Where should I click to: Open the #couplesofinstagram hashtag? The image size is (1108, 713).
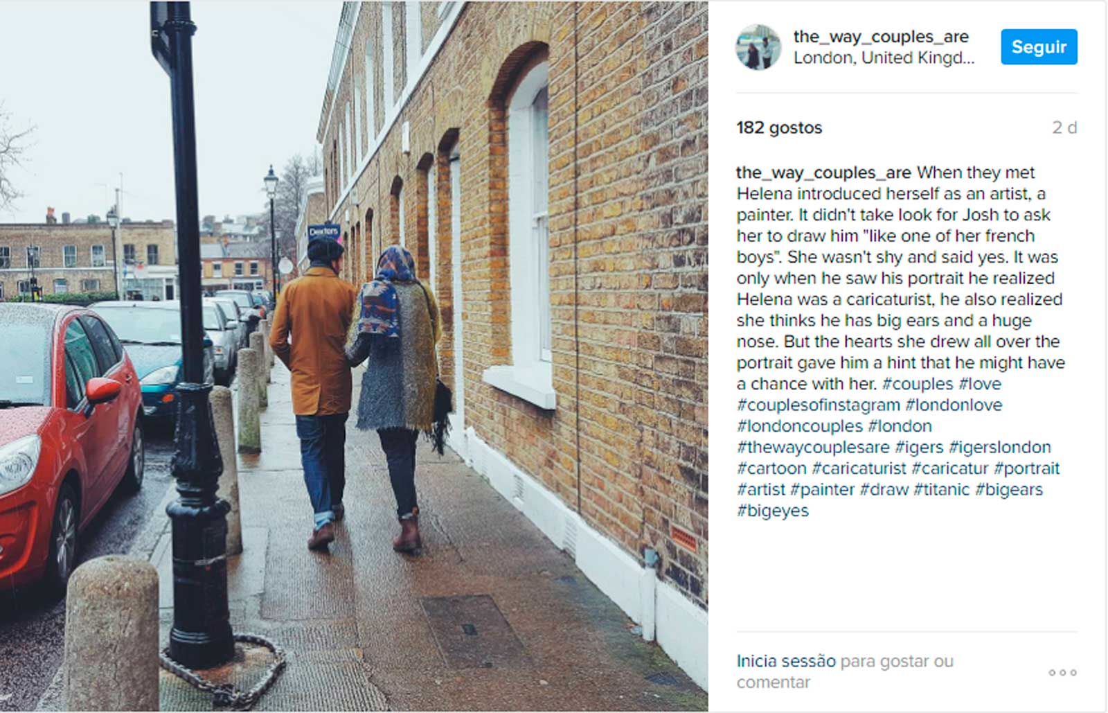pos(819,405)
